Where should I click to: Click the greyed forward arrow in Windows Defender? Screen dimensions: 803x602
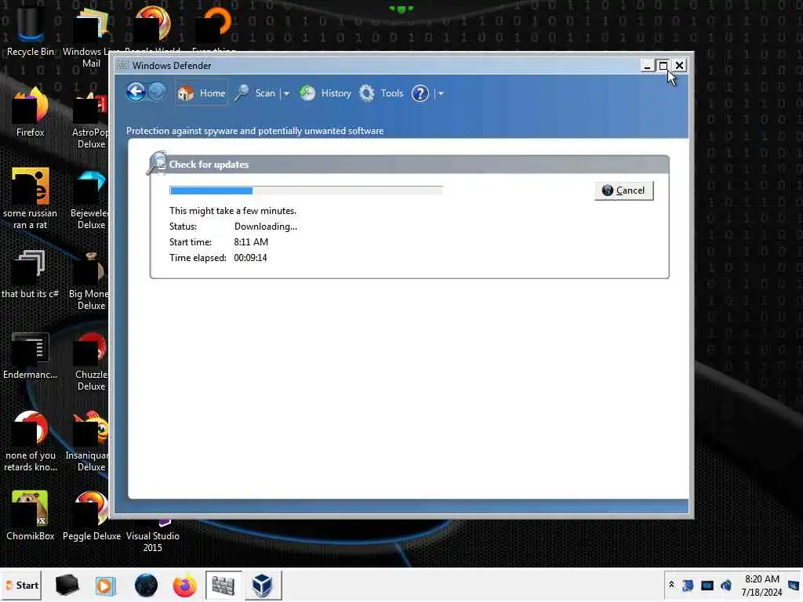(157, 92)
